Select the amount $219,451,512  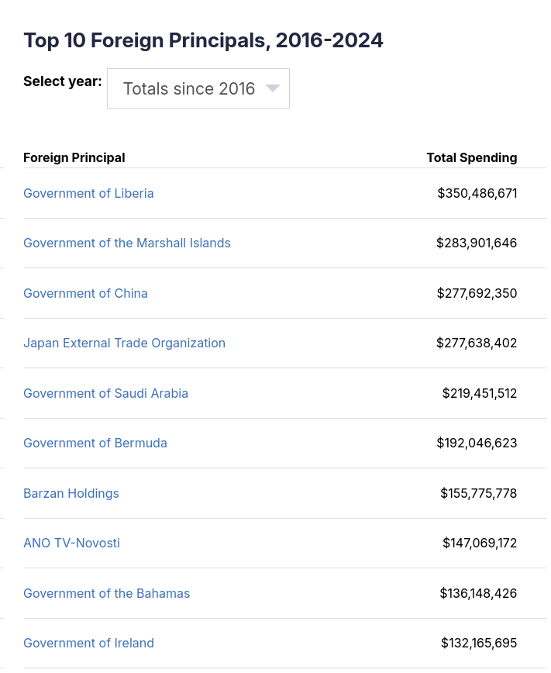coord(480,393)
